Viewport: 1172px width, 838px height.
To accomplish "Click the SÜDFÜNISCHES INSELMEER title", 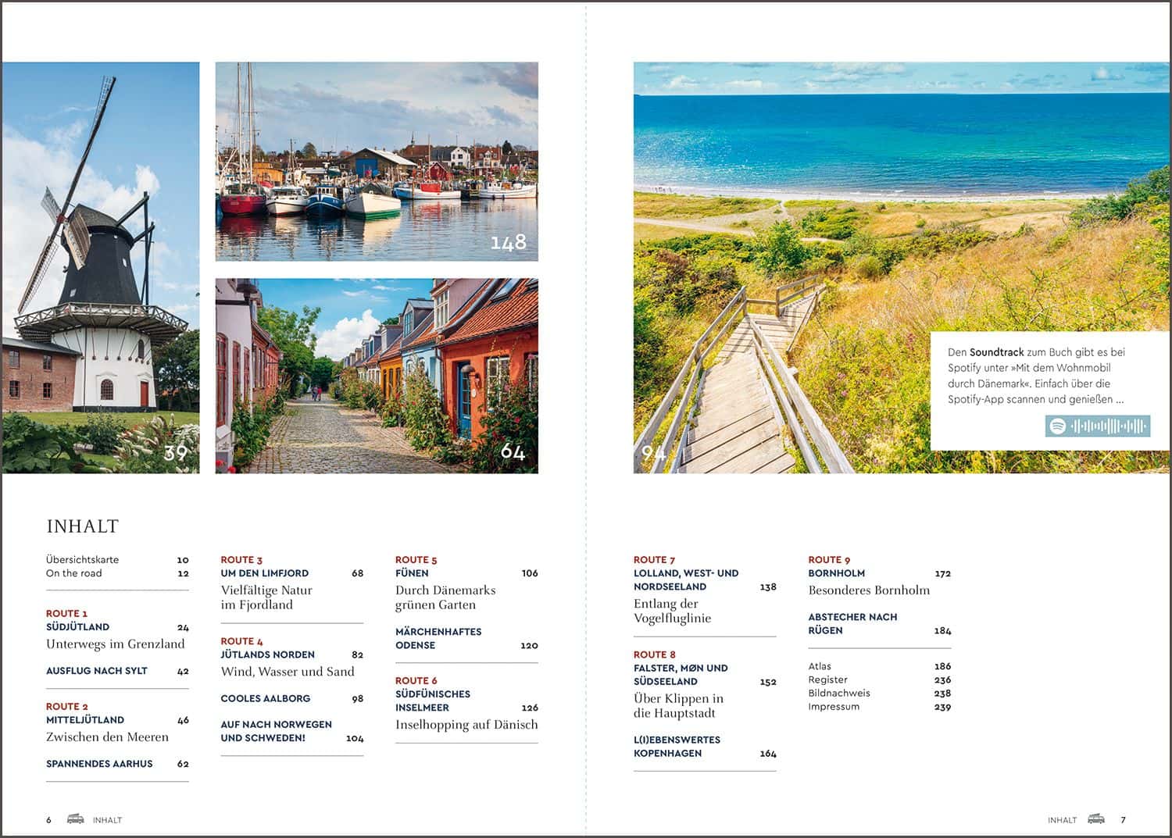I will [x=433, y=701].
